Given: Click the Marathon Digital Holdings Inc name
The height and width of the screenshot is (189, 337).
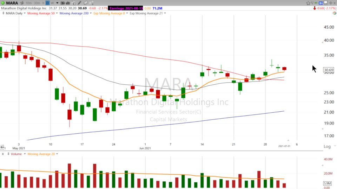Looking at the screenshot, I should (x=24, y=8).
